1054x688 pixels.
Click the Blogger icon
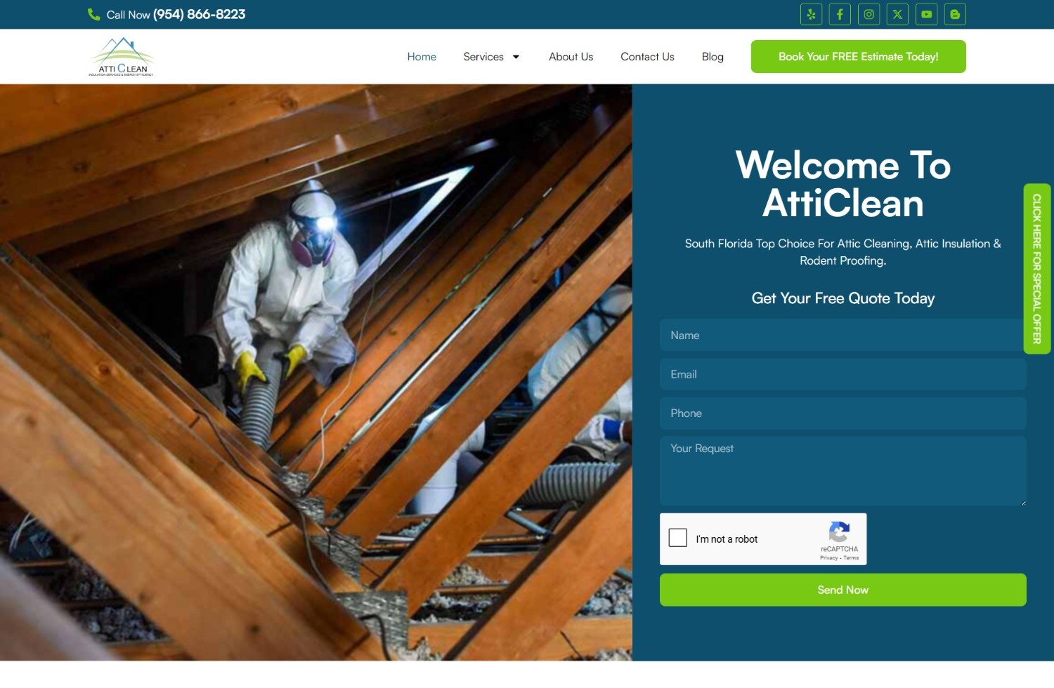[x=955, y=14]
